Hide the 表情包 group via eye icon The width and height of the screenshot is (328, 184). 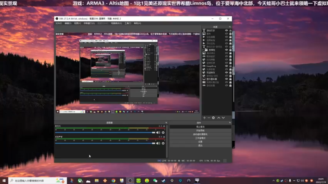(226, 50)
